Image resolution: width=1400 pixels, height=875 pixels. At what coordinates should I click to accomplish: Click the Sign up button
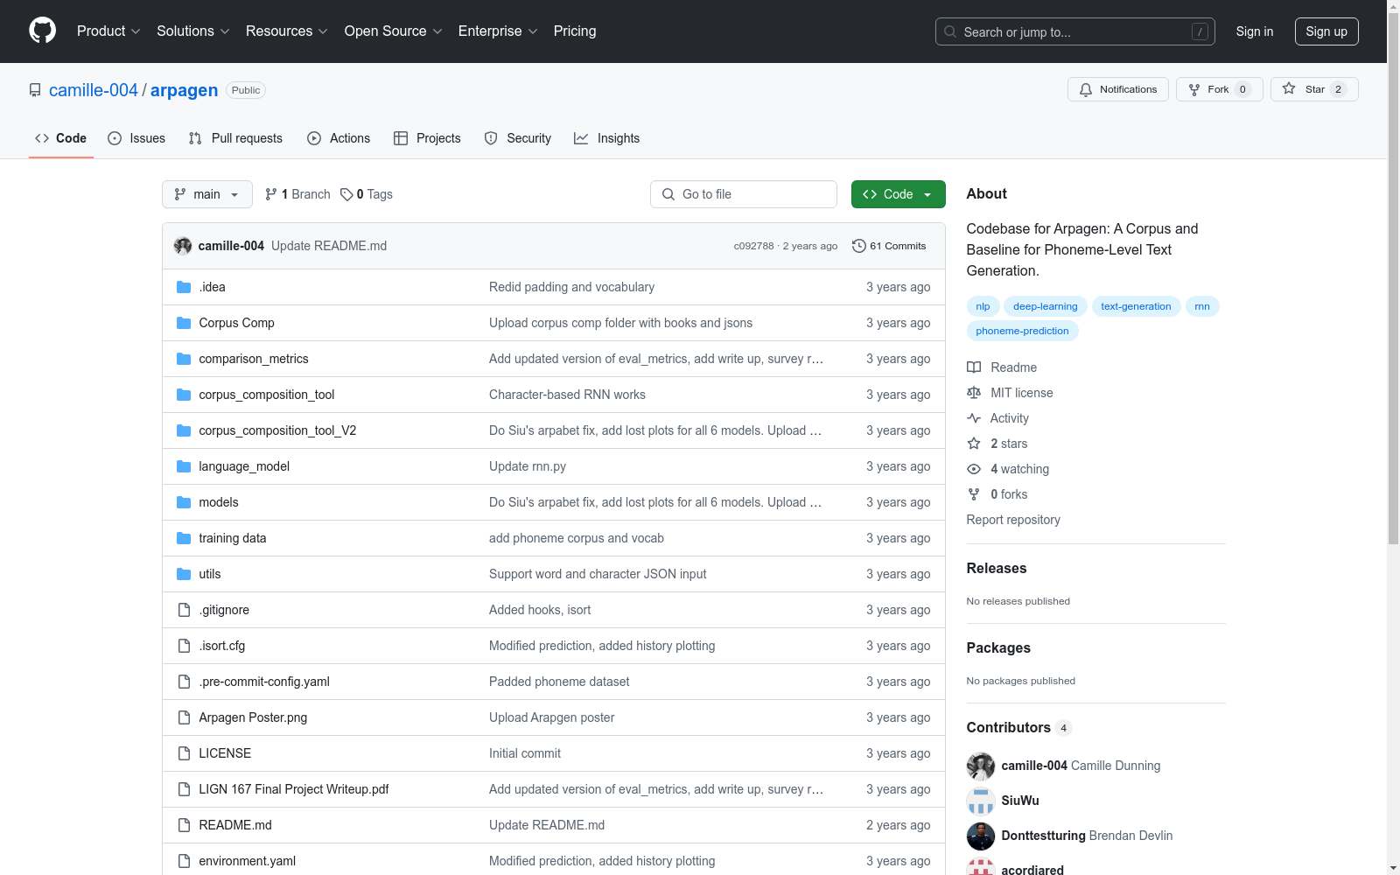(1326, 31)
